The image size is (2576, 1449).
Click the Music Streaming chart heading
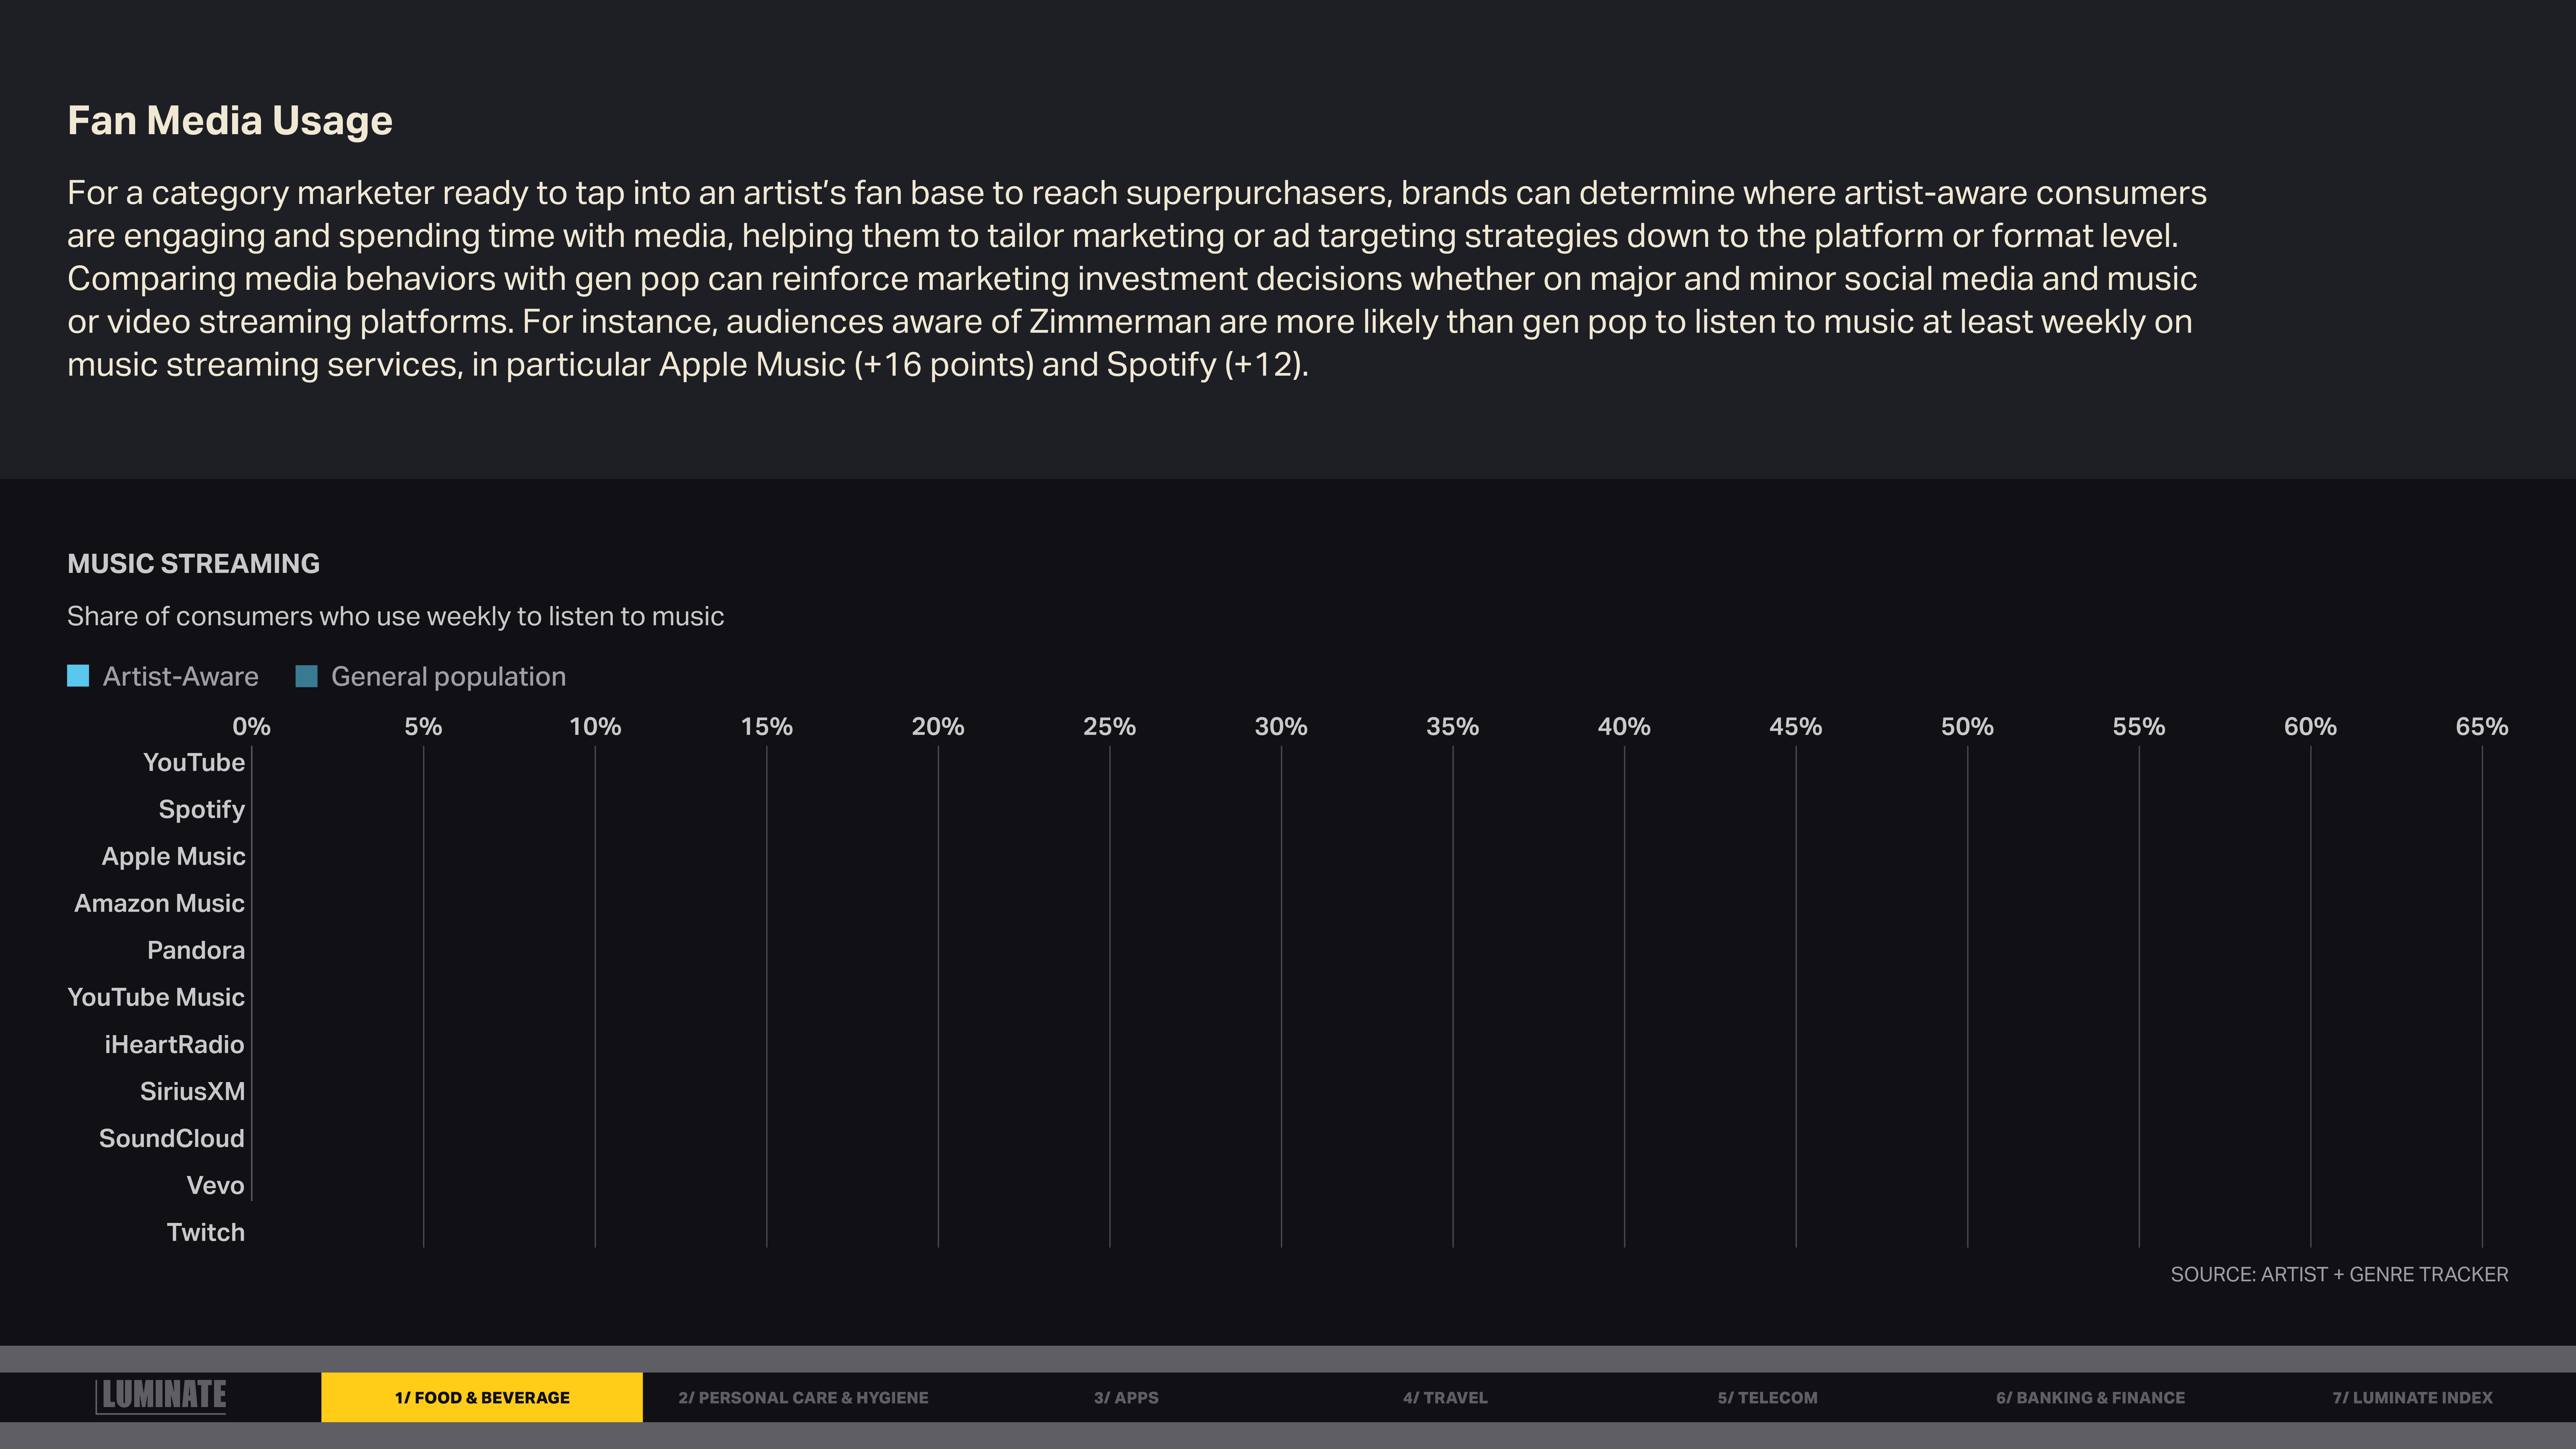[x=193, y=564]
